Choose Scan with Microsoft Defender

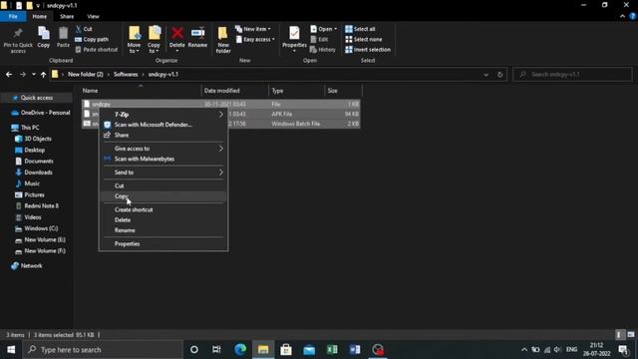[163, 125]
